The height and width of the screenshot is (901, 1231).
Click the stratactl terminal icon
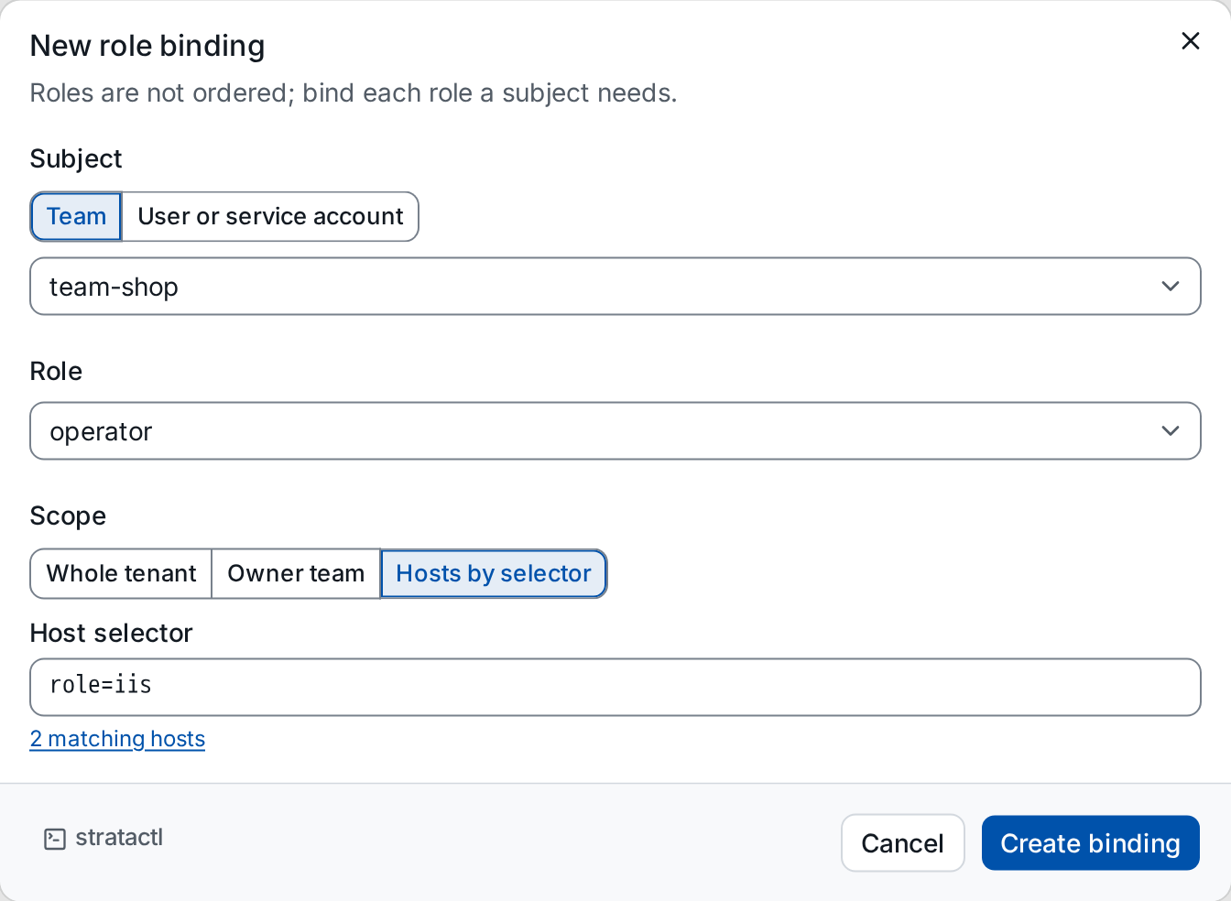pos(55,839)
